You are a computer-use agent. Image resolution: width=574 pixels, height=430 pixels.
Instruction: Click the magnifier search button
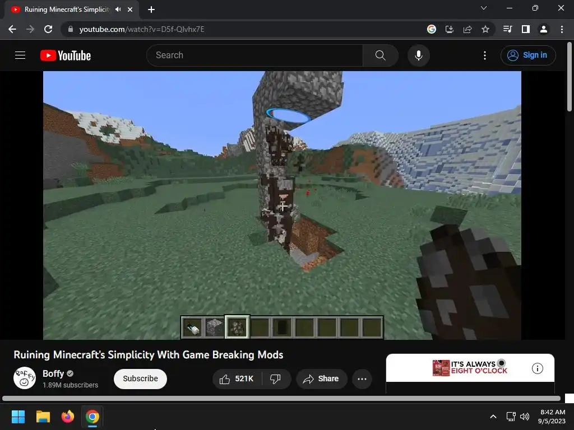[381, 55]
